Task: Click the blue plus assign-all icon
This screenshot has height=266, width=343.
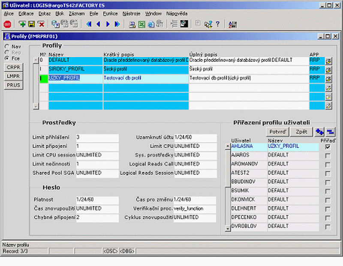Action: coord(319,132)
